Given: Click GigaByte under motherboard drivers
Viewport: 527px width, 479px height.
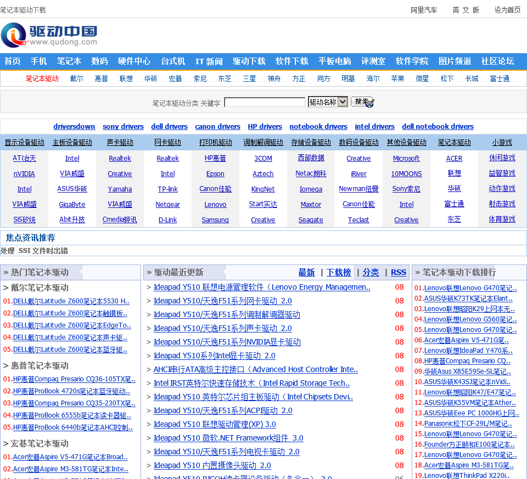Looking at the screenshot, I should [x=72, y=205].
